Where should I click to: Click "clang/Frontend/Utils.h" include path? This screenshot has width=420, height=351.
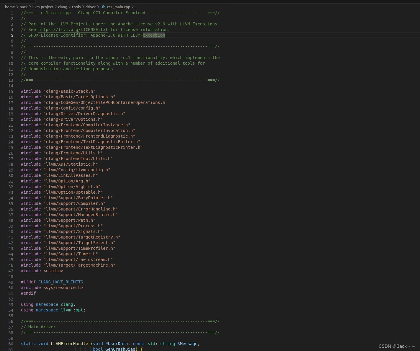click(73, 153)
